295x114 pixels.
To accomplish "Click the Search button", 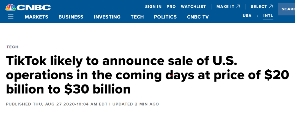I will (x=287, y=9).
